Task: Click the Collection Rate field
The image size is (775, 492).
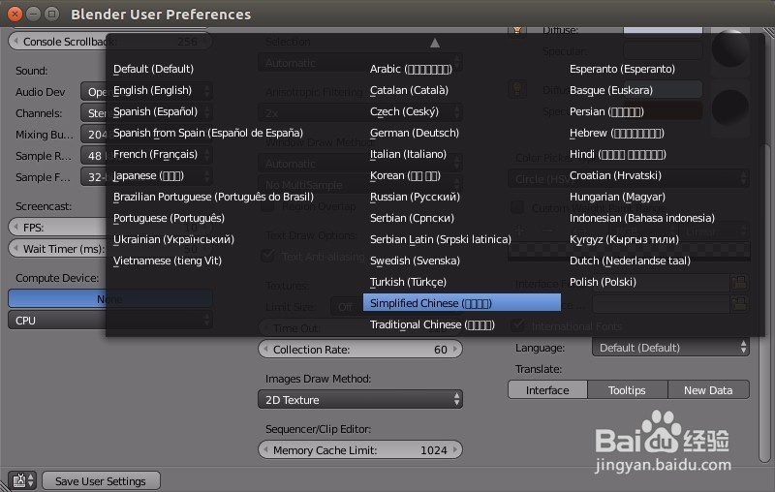Action: point(359,350)
